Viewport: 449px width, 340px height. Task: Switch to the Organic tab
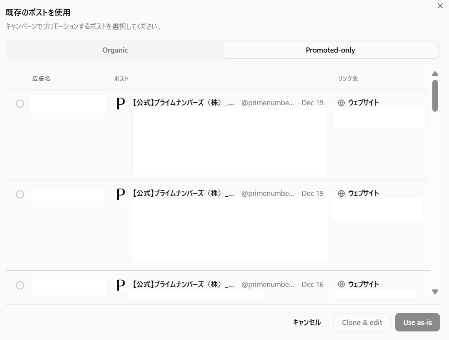(x=115, y=50)
